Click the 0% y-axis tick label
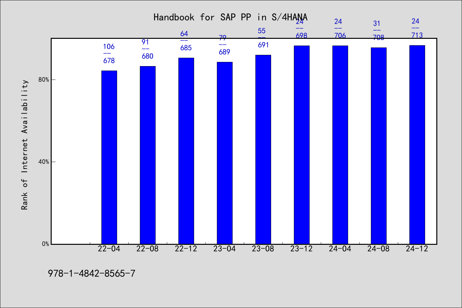 46,244
